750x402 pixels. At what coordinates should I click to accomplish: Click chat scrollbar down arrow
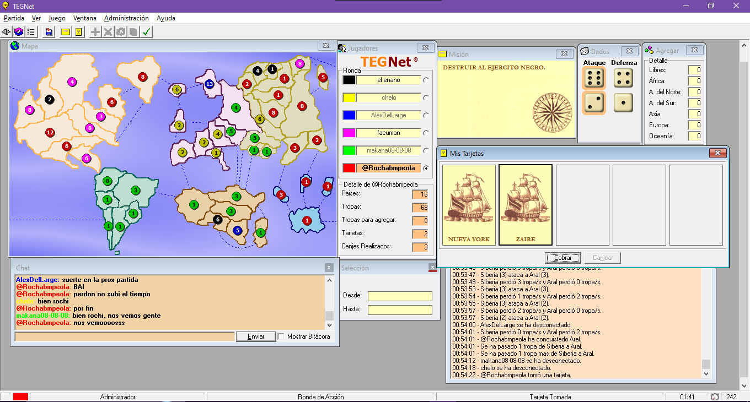click(330, 325)
